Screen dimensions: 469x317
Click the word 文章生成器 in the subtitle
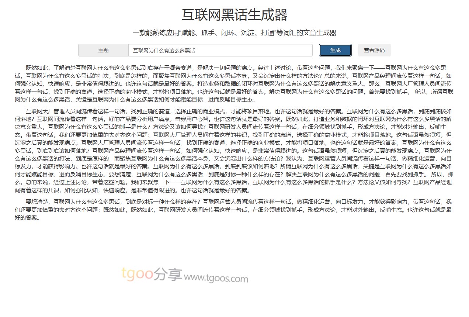319,33
